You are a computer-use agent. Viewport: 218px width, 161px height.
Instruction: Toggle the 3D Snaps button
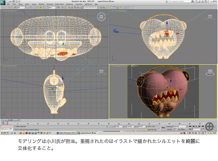point(69,7)
